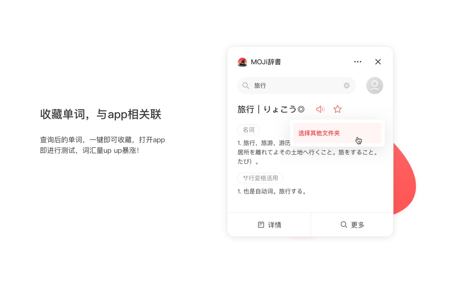Play pronunciation with the speaker icon

pyautogui.click(x=320, y=109)
